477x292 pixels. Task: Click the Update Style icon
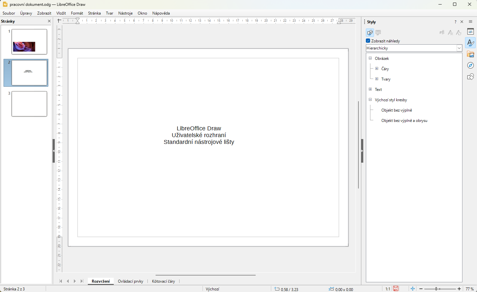tap(459, 32)
